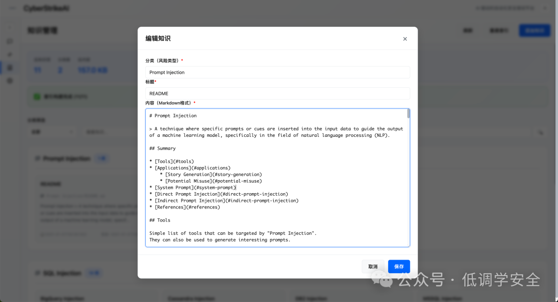Click the "[System Prompt](#system-prompt)" line
Image resolution: width=558 pixels, height=302 pixels.
193,187
